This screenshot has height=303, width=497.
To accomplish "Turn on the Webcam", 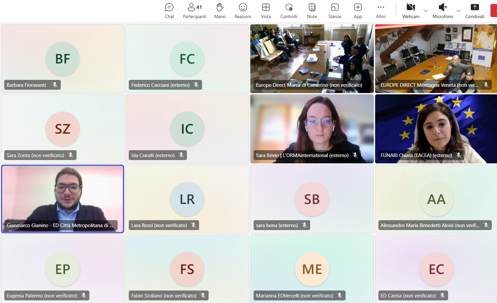I will (411, 11).
